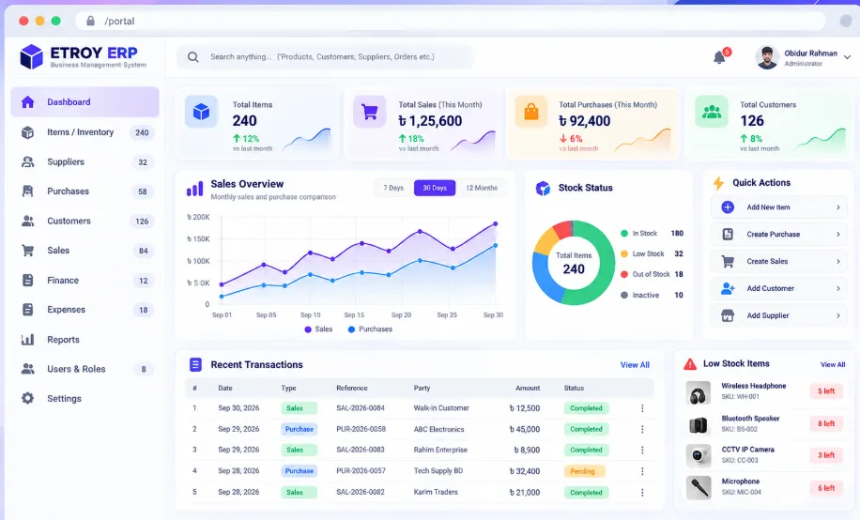Click the Add Supplier store icon

pos(728,315)
